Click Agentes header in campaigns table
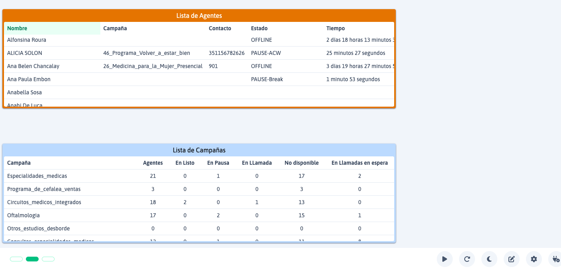The image size is (561, 269). (153, 163)
